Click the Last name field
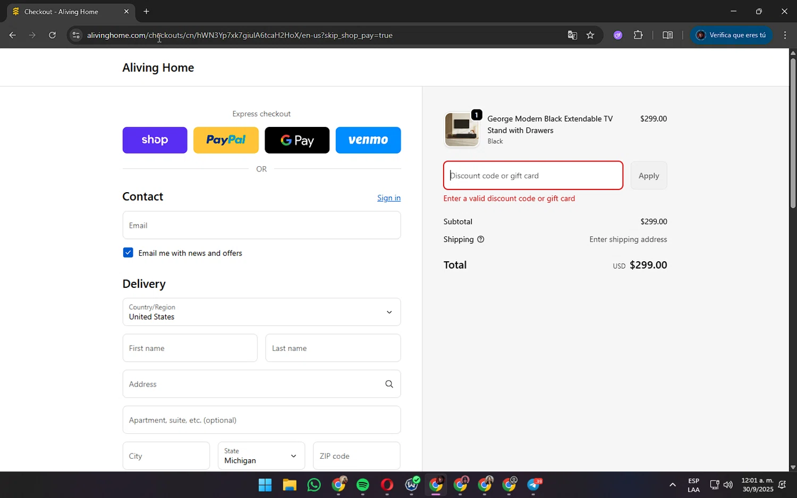This screenshot has width=797, height=498. coord(333,348)
